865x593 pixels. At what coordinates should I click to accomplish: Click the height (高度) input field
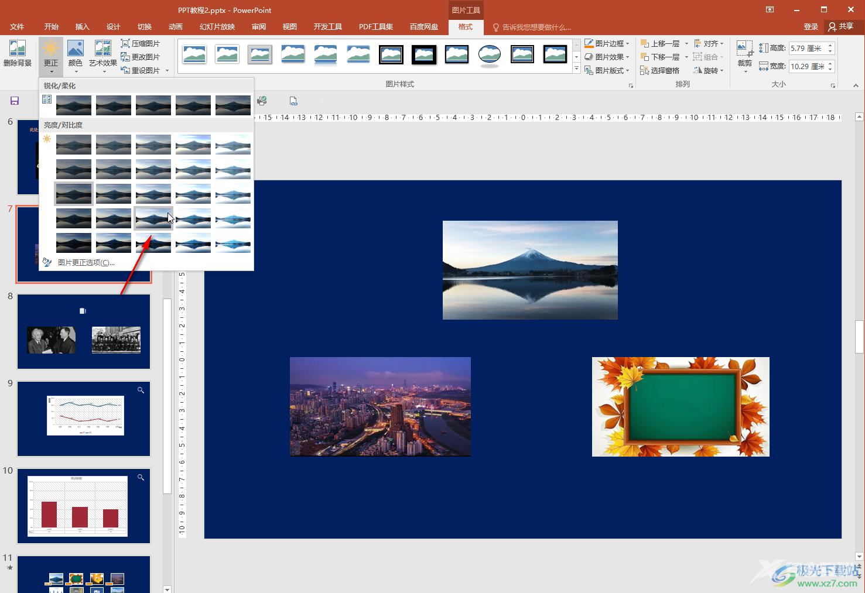[807, 48]
